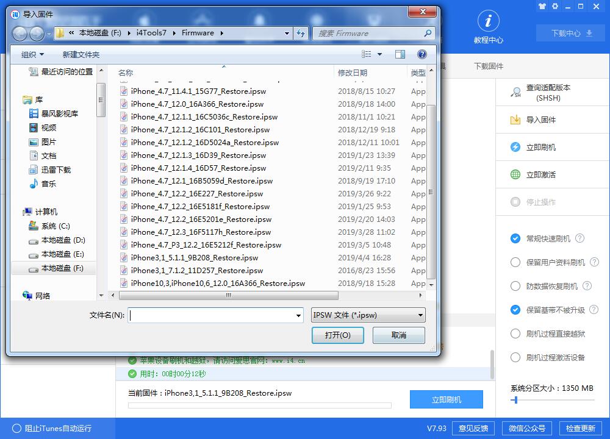Click help icon beside 保留用户资料刷机
Viewport: 610px width, 439px height.
594,262
